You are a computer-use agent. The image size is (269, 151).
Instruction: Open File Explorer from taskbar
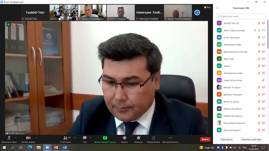click(38, 147)
